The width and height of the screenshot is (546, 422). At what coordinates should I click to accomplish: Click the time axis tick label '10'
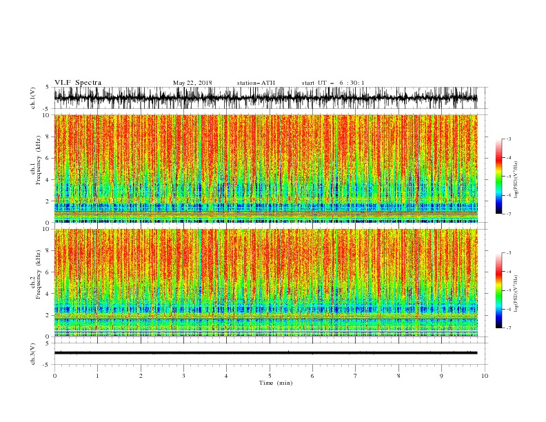(x=485, y=376)
